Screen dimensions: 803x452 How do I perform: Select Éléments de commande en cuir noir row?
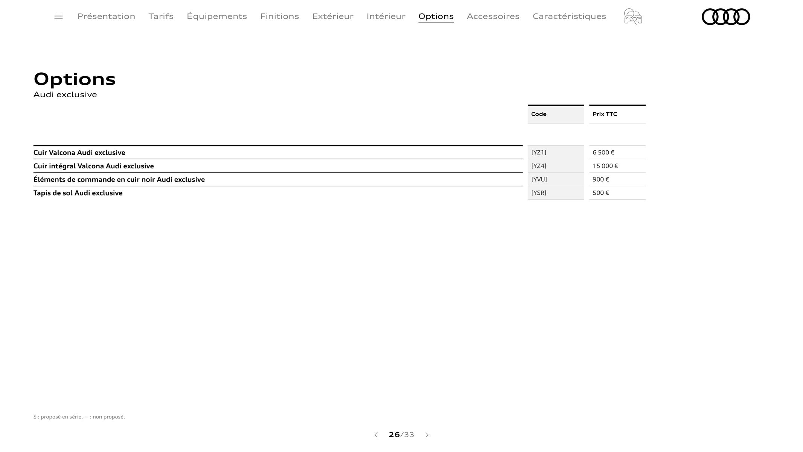tap(278, 180)
